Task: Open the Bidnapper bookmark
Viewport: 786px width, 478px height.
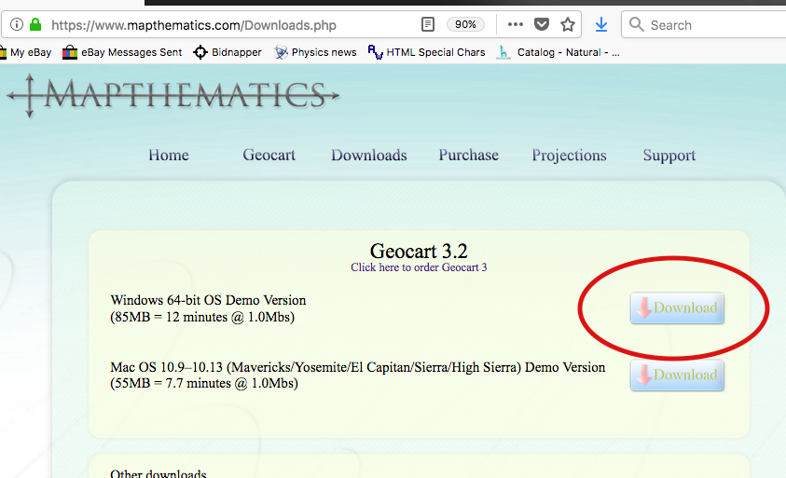Action: pos(230,52)
